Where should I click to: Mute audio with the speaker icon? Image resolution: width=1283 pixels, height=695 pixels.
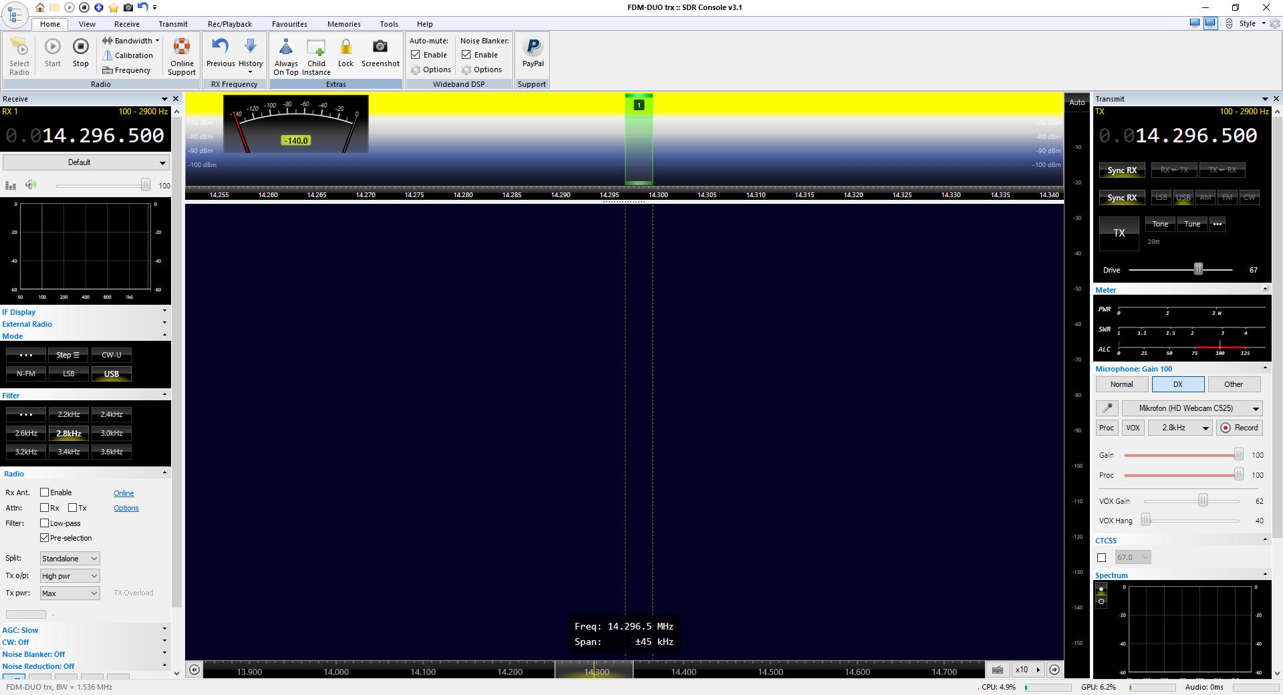point(31,185)
